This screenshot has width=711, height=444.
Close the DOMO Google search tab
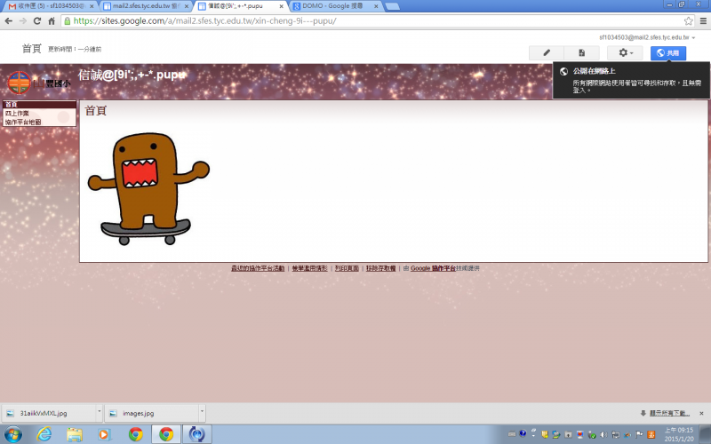[x=376, y=6]
